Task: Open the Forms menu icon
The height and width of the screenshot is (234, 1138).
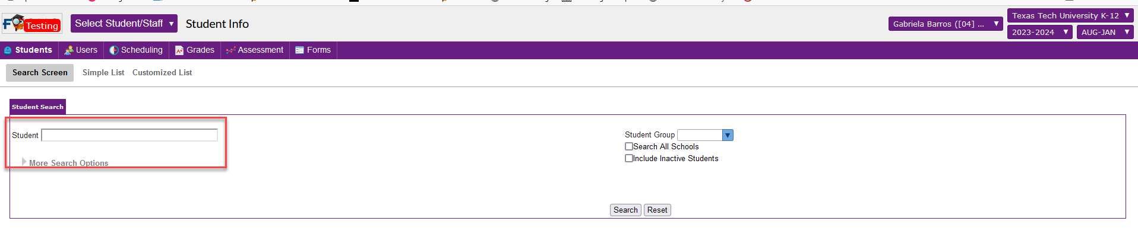Action: coord(300,50)
